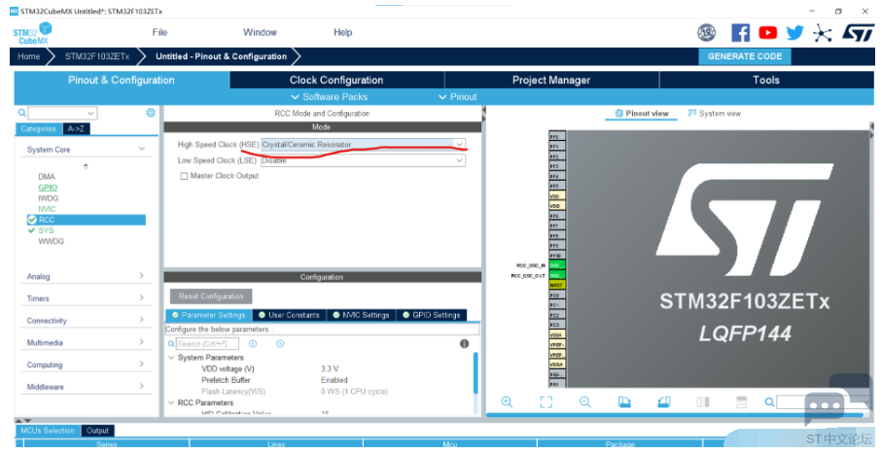
Task: Open the Software Packs dropdown
Action: (330, 96)
